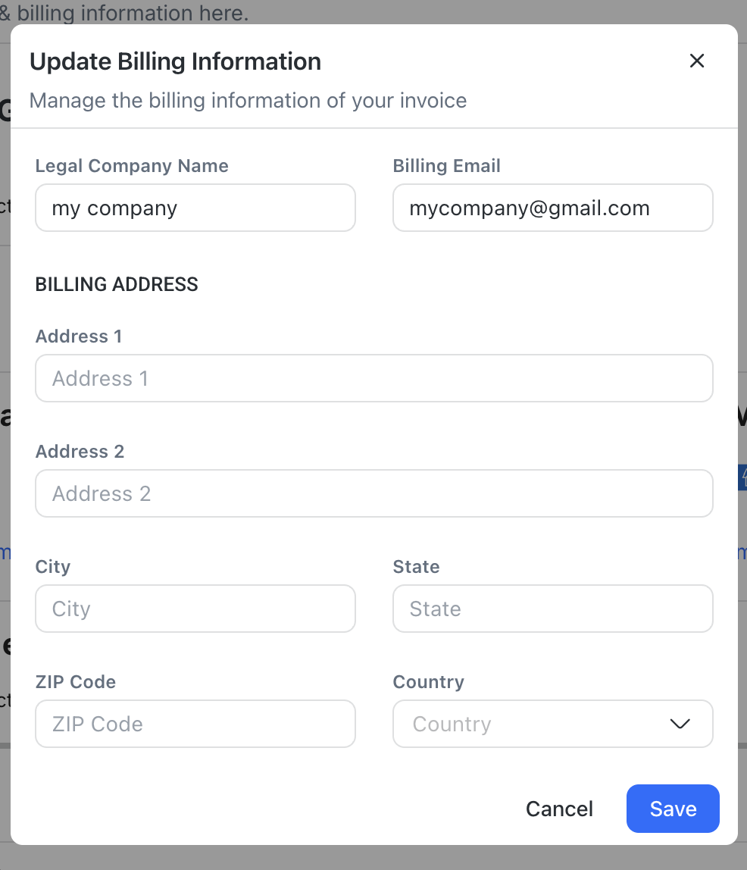Image resolution: width=747 pixels, height=870 pixels.
Task: Click into the Address 1 field
Action: coord(374,378)
